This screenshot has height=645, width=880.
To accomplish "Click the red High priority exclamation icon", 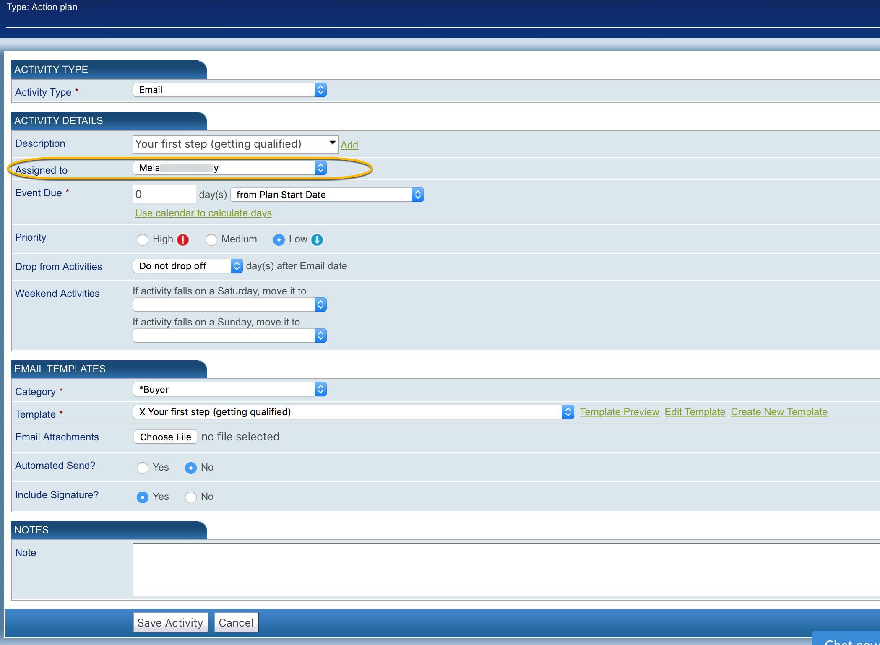I will (x=183, y=239).
